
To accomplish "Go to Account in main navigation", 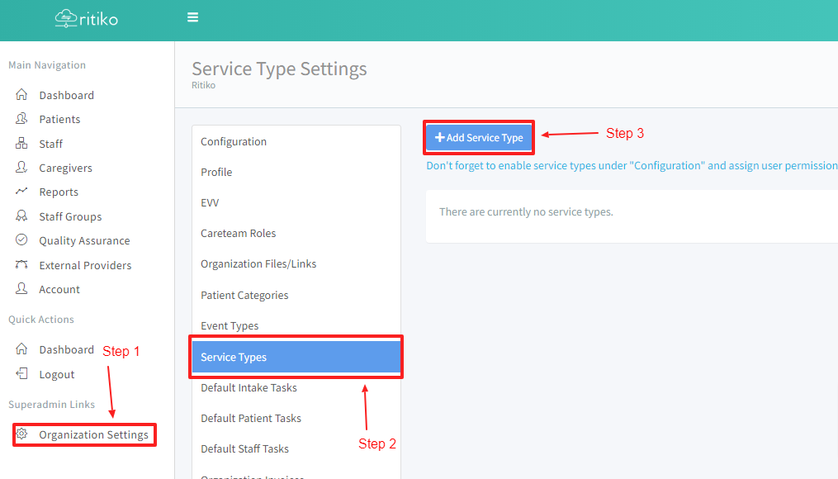I will click(x=59, y=289).
